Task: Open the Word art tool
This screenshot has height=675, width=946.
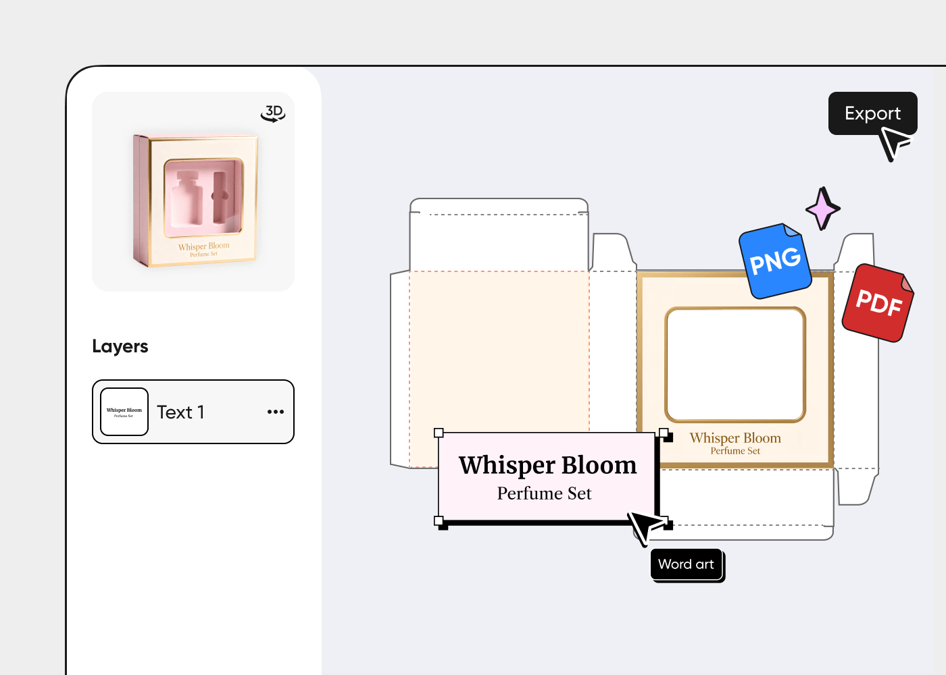Action: (687, 564)
